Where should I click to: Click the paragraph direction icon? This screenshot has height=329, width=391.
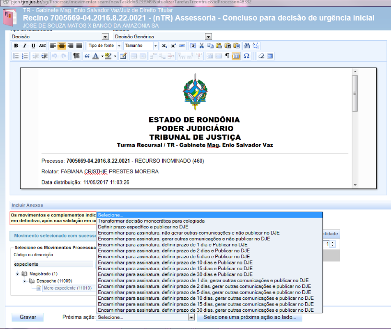76,56
